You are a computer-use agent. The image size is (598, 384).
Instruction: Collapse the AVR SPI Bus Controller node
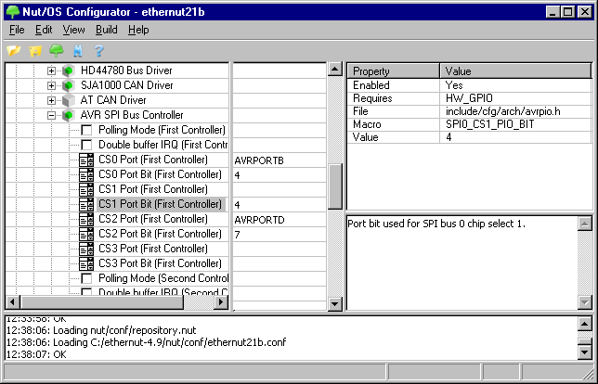coord(51,115)
